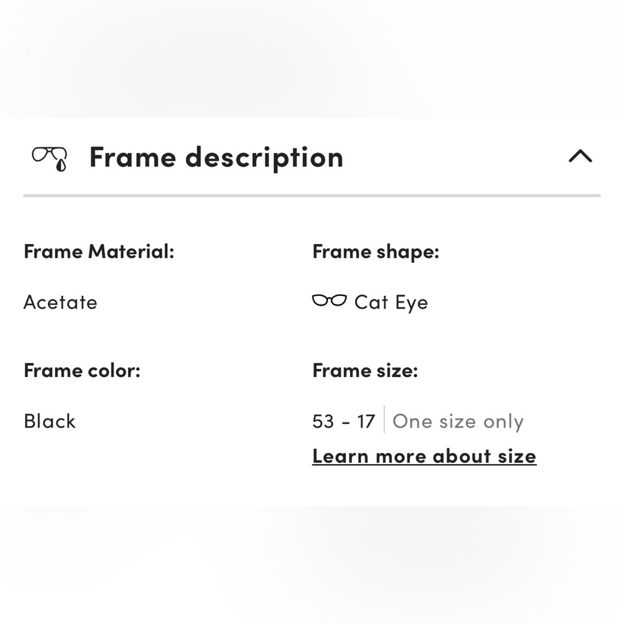Select the Acetate material value

click(x=61, y=303)
